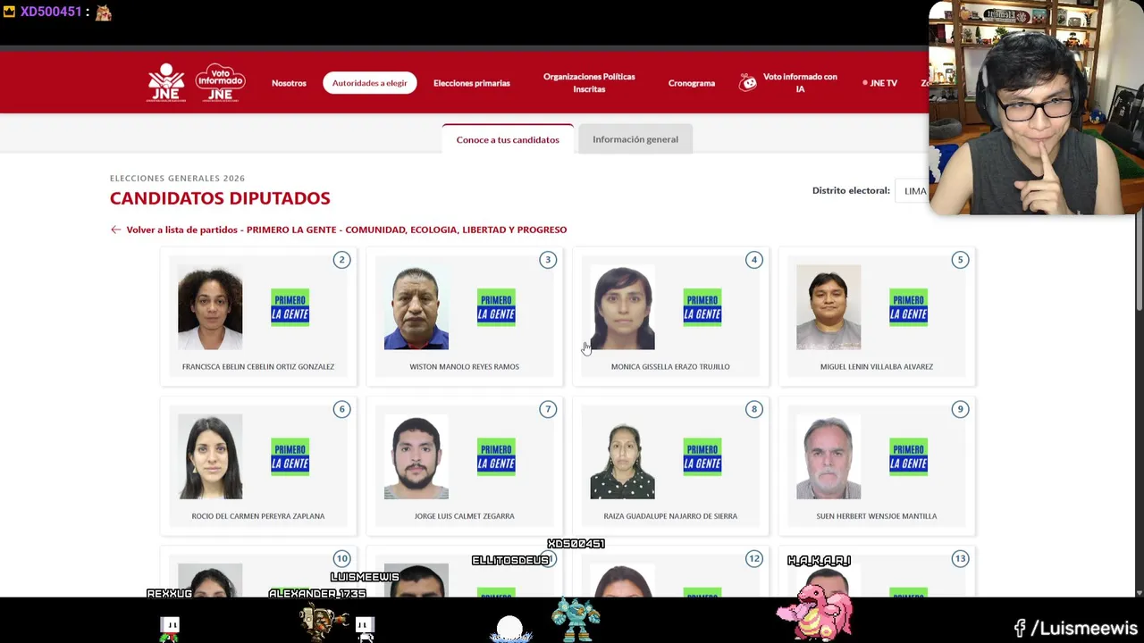Click Primero La Gente logo on Miguel Villalba card
The height and width of the screenshot is (643, 1144).
tap(909, 307)
